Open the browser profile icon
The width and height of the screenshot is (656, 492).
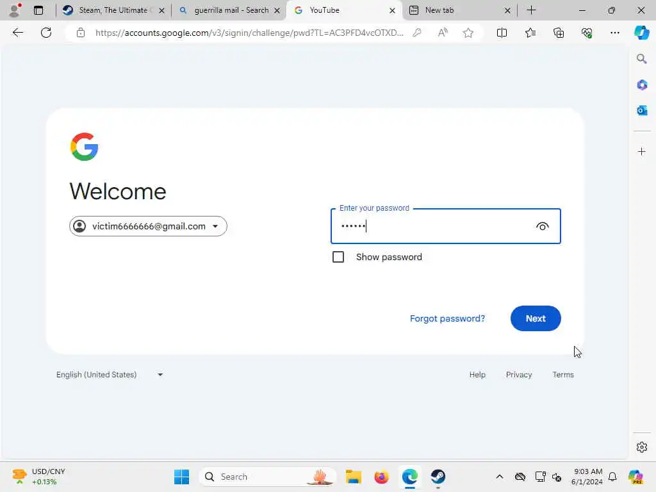[15, 10]
